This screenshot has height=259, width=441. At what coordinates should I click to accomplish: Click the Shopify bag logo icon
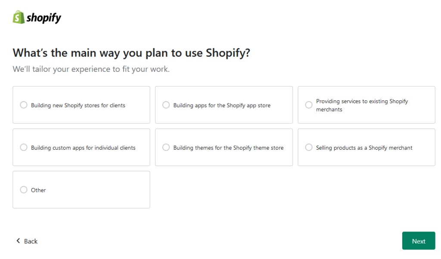click(19, 17)
